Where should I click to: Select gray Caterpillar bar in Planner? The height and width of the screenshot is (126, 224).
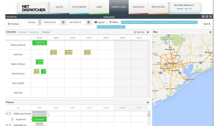[x=39, y=124]
